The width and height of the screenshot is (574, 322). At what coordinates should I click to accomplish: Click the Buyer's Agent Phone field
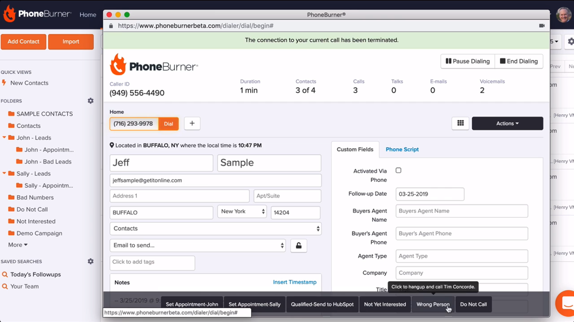tap(462, 234)
